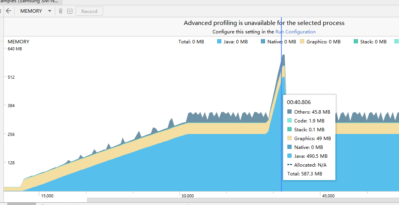Click the Native legend color swatch
The height and width of the screenshot is (205, 399).
pyautogui.click(x=263, y=41)
